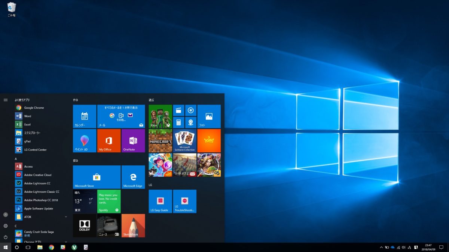The width and height of the screenshot is (449, 252).
Task: Open Excel in the Start menu list
Action: [41, 124]
